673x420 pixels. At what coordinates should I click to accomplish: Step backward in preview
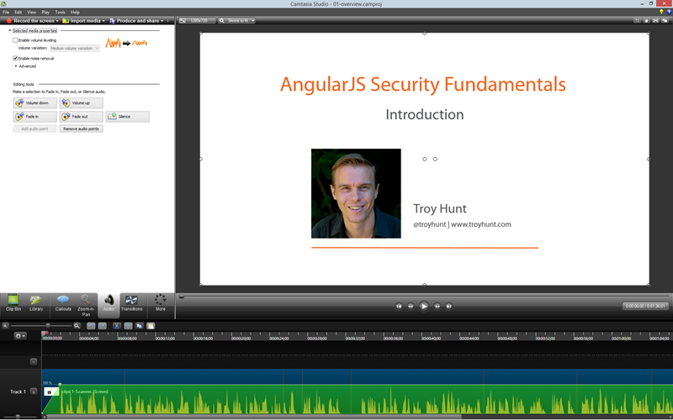point(411,306)
